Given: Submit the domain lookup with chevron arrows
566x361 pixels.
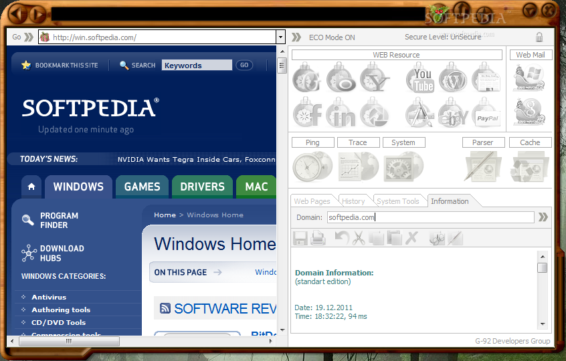Looking at the screenshot, I should (x=543, y=217).
